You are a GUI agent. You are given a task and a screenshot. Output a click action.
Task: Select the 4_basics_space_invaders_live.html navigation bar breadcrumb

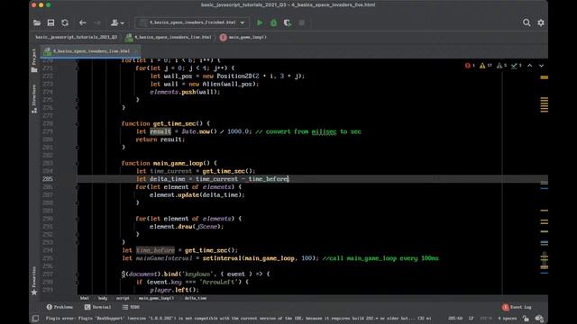[x=169, y=37]
